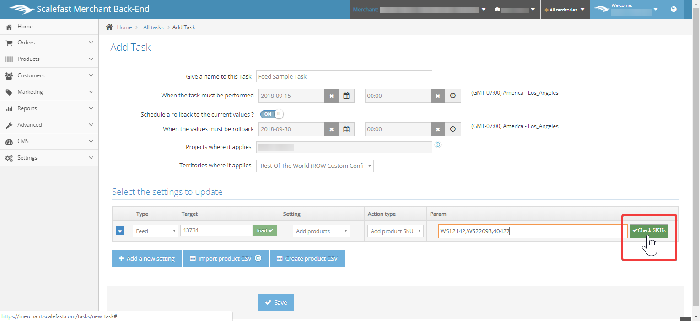Click the home icon in breadcrumb
The height and width of the screenshot is (321, 700).
[109, 27]
